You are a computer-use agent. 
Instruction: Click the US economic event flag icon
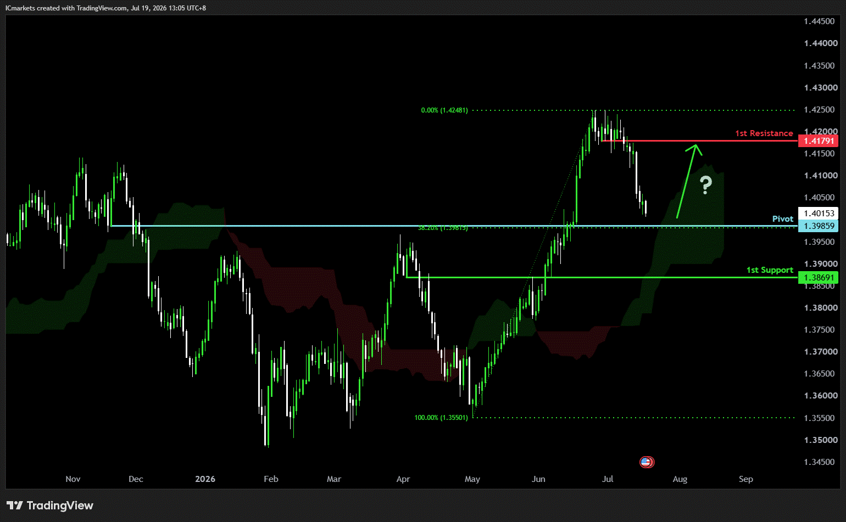647,462
